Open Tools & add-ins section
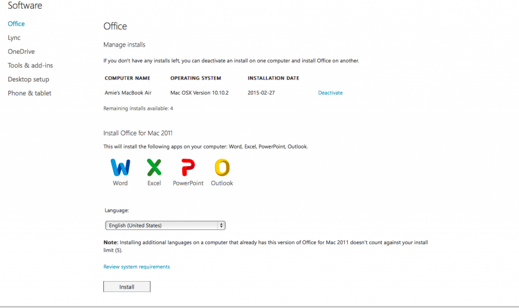The image size is (519, 308). coord(30,65)
